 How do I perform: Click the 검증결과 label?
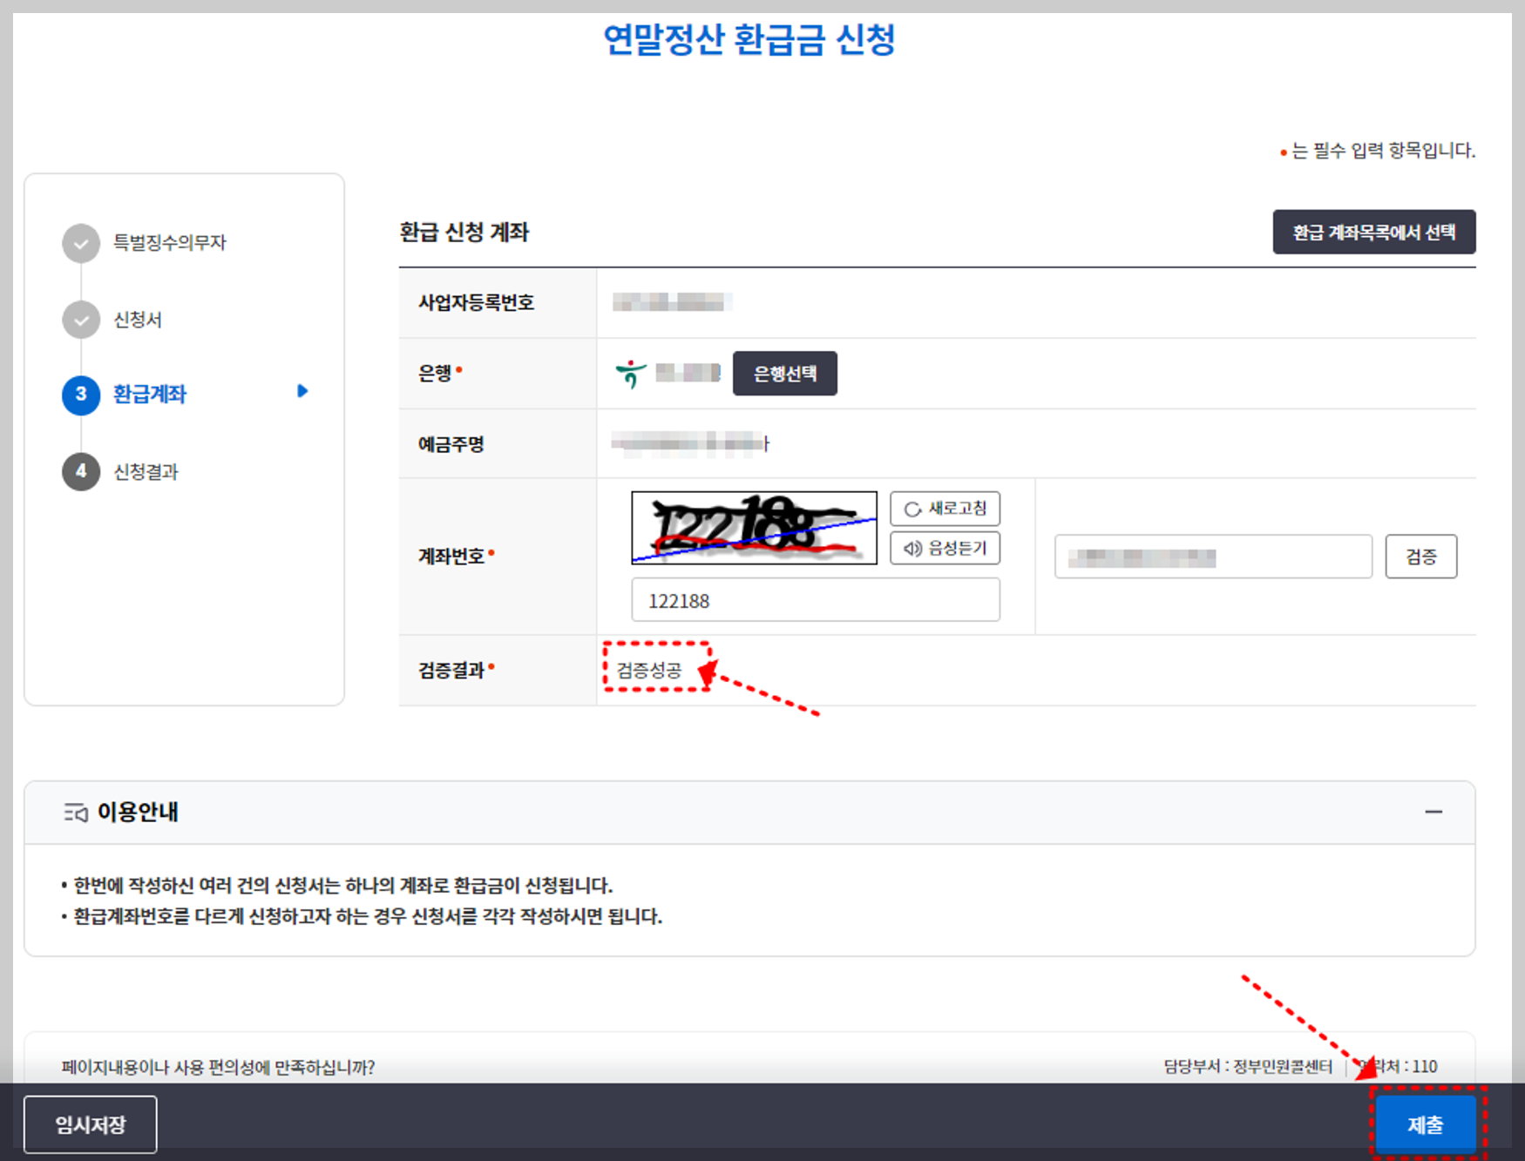click(x=451, y=670)
